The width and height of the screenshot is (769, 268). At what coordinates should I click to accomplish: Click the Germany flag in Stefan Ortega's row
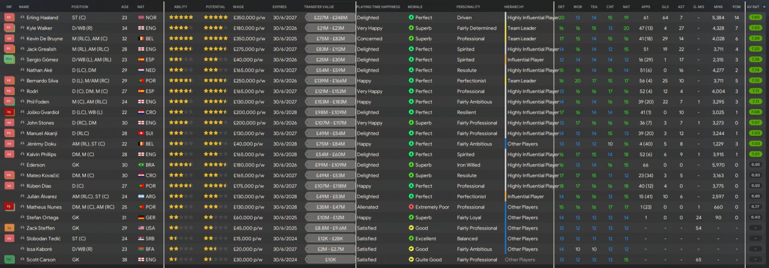pyautogui.click(x=141, y=218)
